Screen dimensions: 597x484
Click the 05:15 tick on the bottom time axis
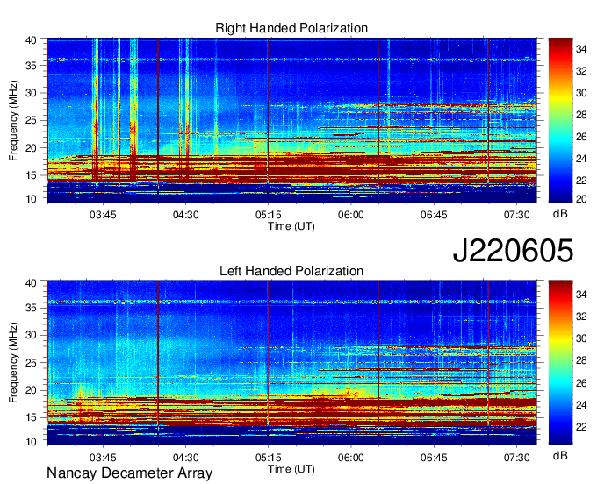(268, 458)
